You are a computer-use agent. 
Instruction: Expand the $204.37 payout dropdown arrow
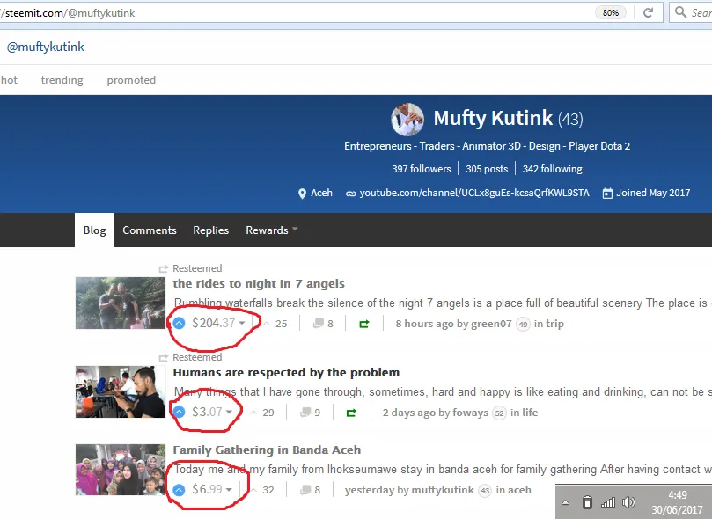(x=242, y=324)
